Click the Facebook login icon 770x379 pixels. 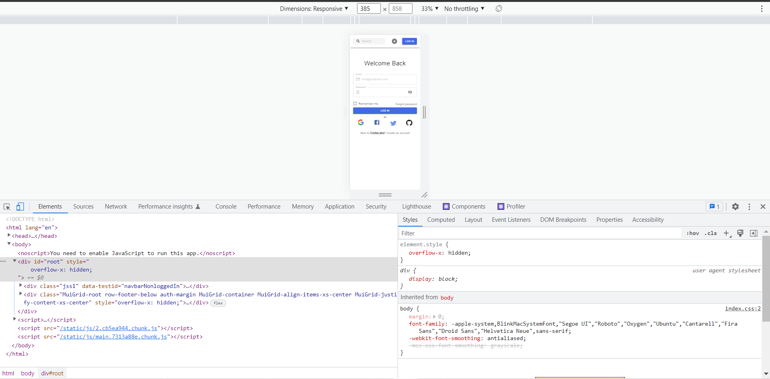click(377, 123)
